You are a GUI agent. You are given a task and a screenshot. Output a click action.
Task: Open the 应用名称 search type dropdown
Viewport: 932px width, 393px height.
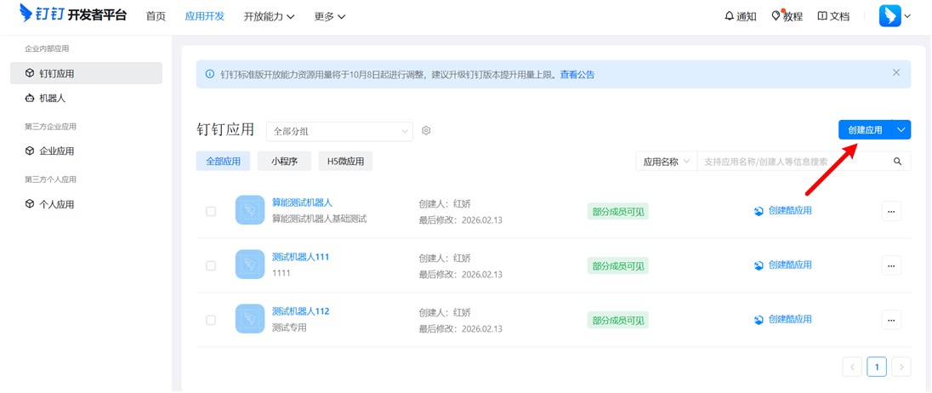point(666,162)
